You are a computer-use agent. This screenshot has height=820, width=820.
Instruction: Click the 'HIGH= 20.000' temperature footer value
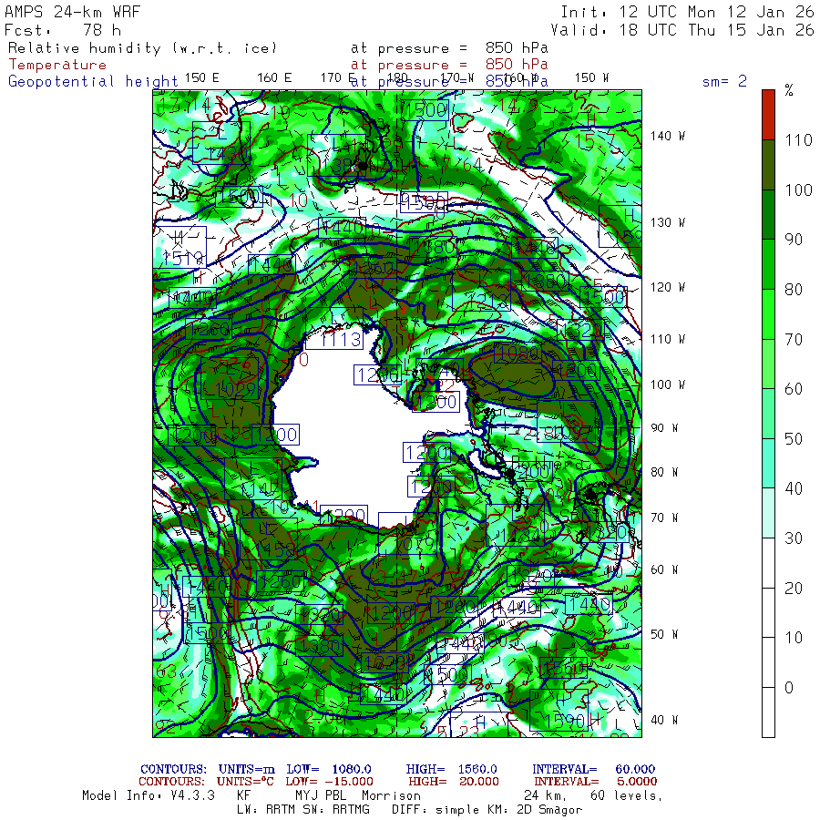[454, 782]
